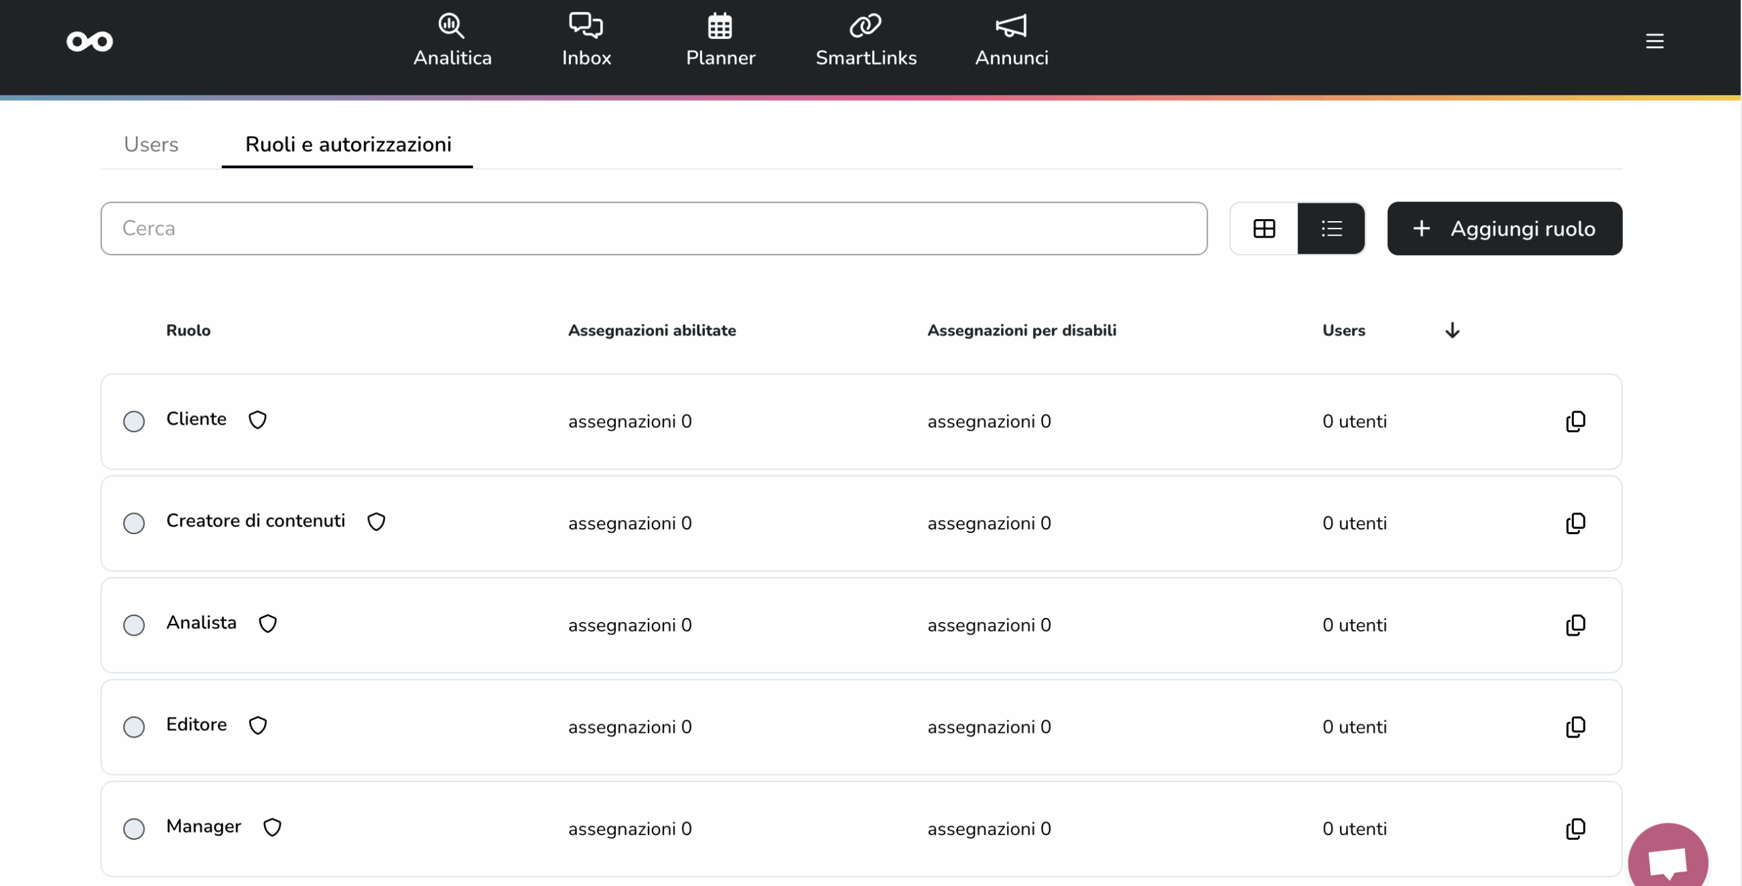
Task: Click the Aggiungi ruolo button
Action: pos(1505,229)
